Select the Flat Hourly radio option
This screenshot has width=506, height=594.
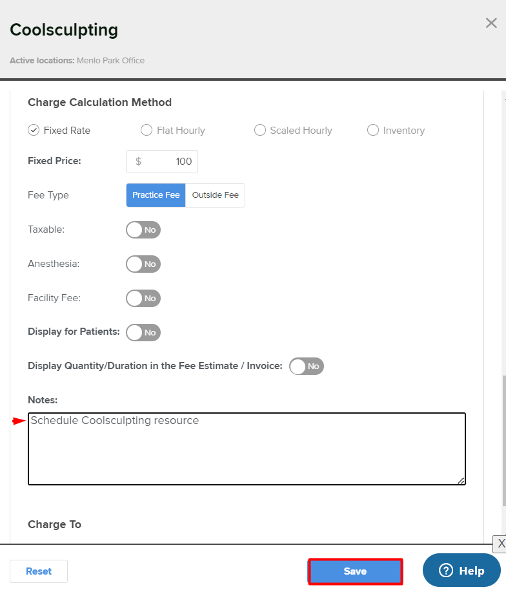(147, 131)
